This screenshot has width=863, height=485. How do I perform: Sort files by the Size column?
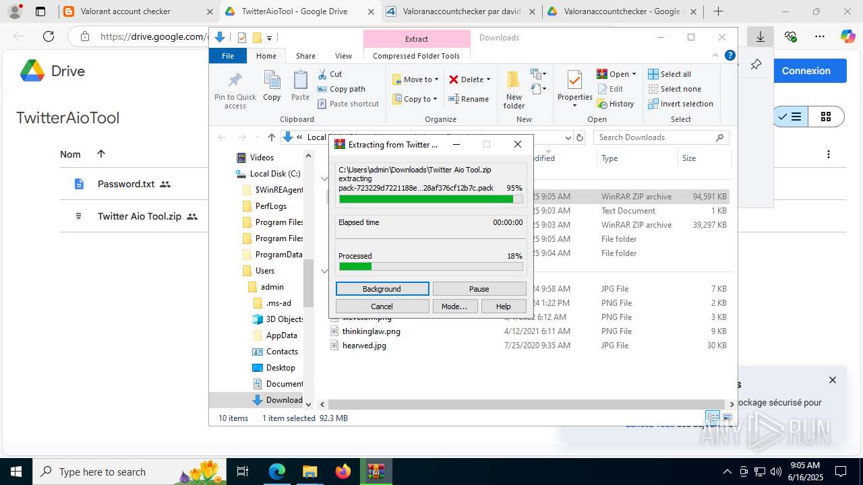[x=689, y=158]
